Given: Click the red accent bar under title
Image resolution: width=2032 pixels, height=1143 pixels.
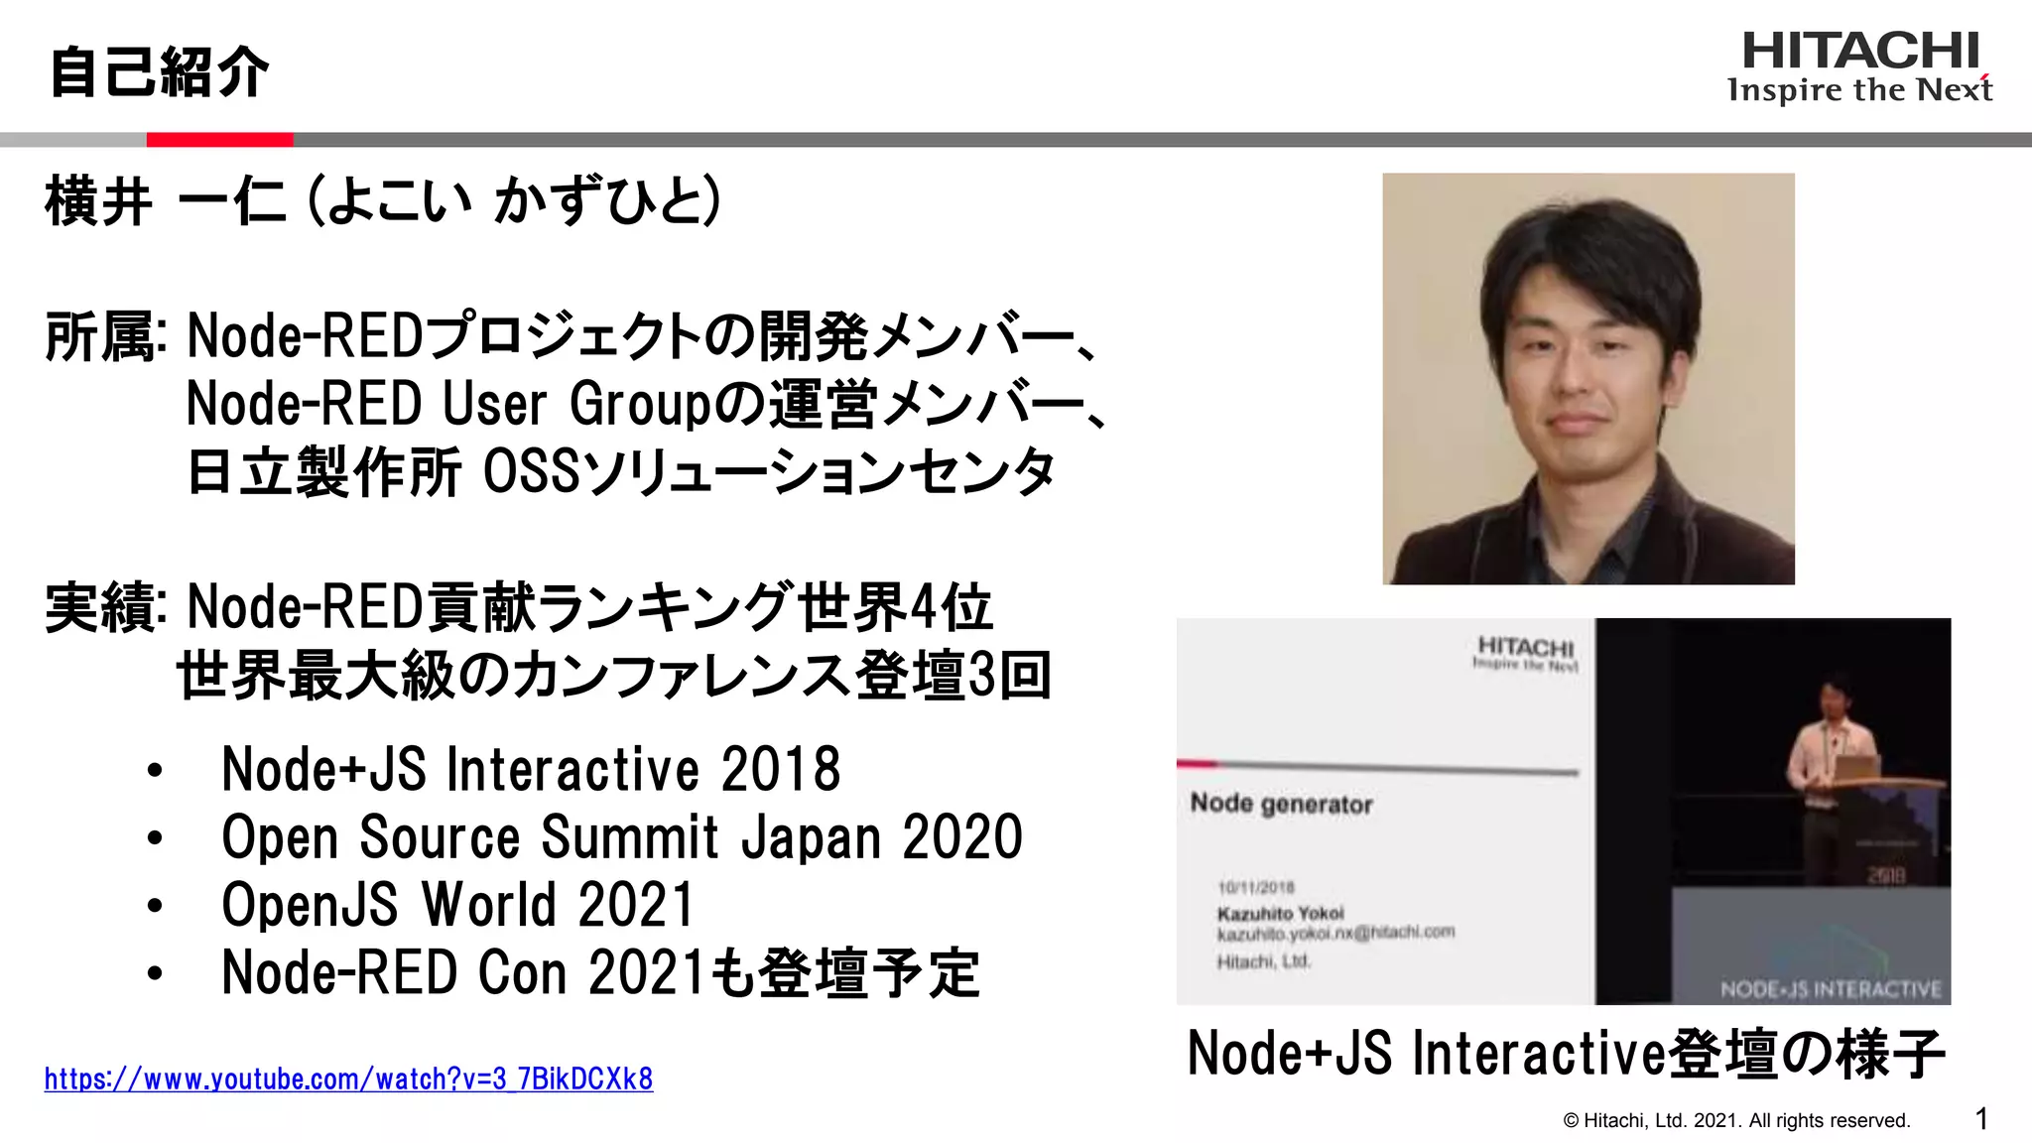Looking at the screenshot, I should [219, 140].
